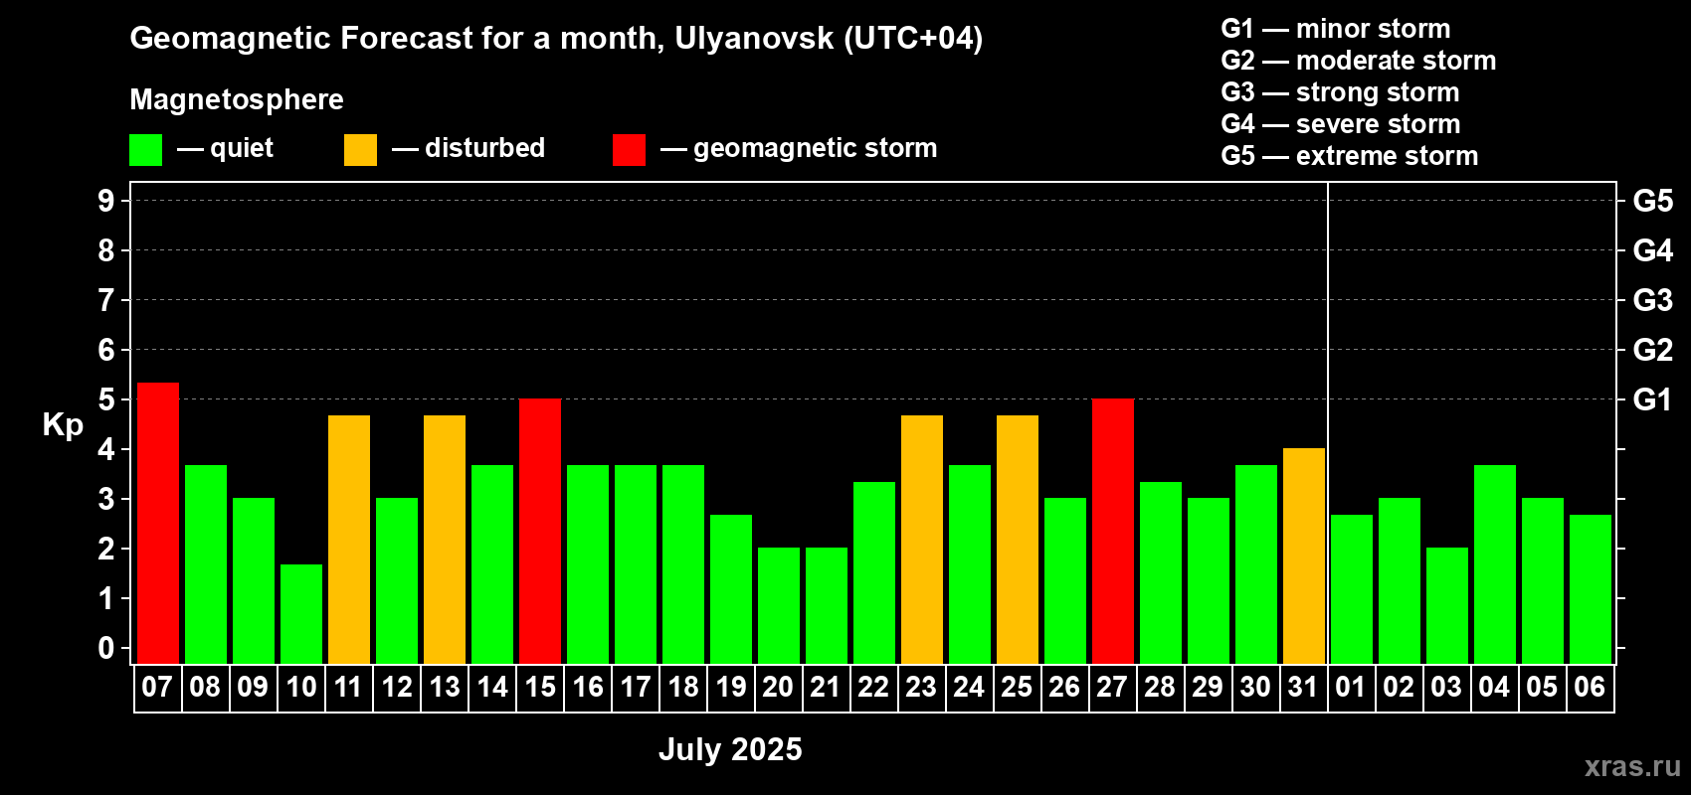Click the G2 right-axis label

click(1653, 350)
